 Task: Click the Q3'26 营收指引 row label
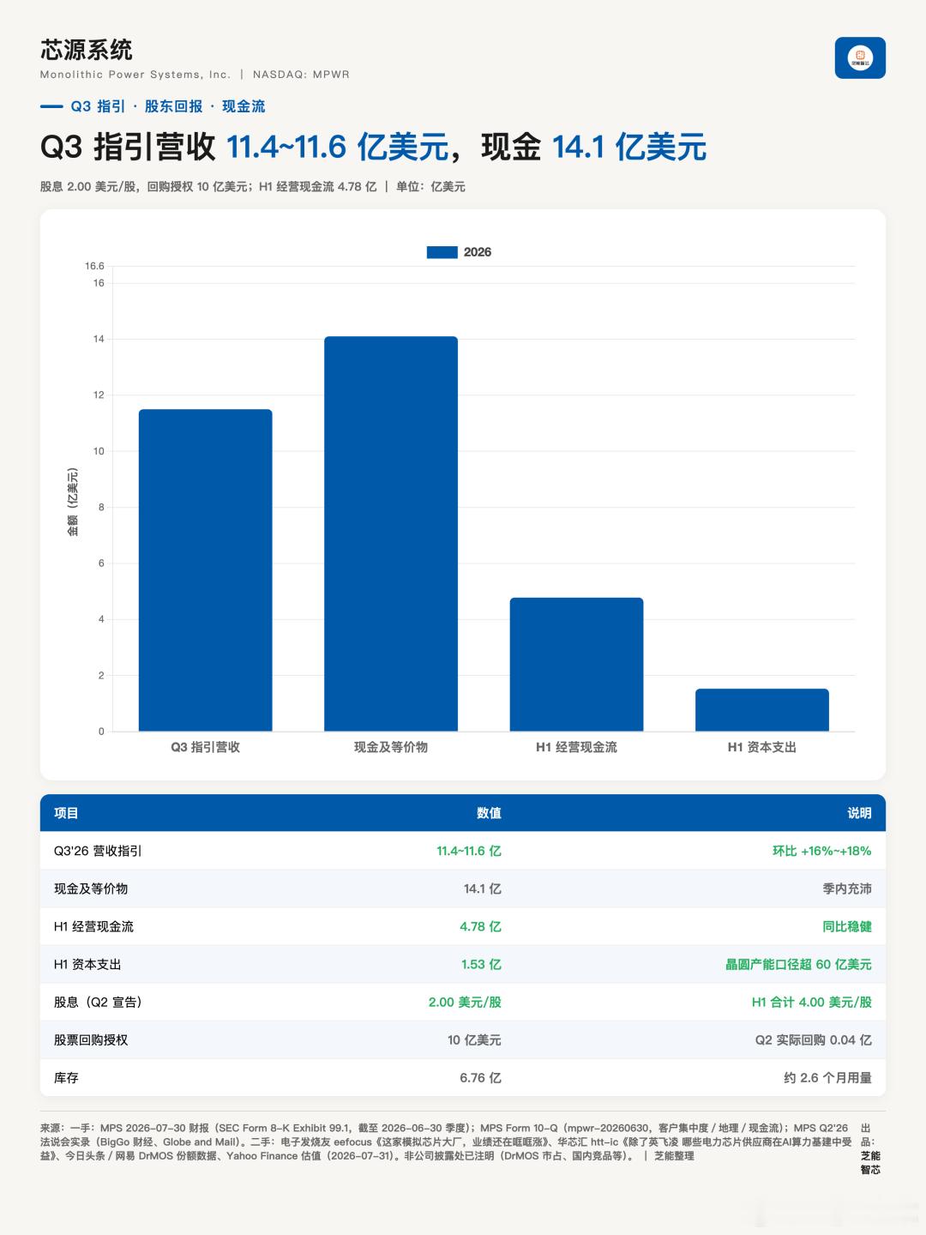(98, 851)
